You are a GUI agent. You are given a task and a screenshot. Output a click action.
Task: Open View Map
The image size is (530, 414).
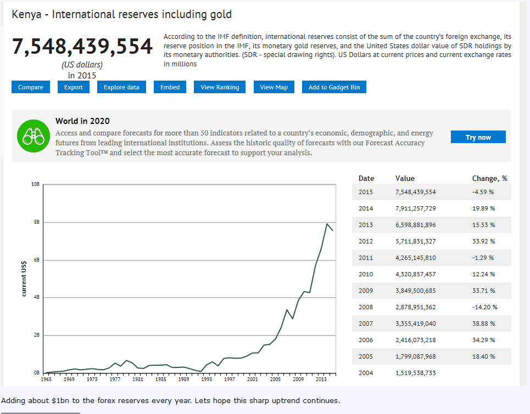pyautogui.click(x=274, y=87)
